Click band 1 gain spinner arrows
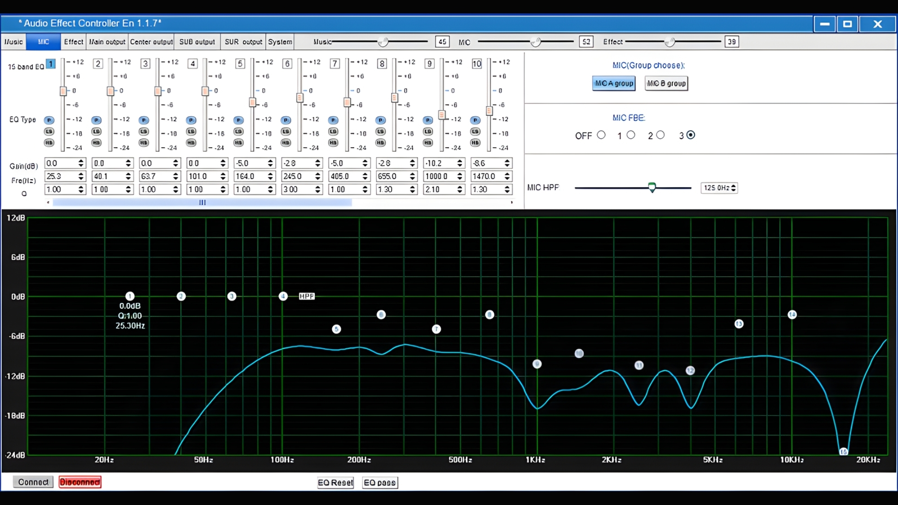 point(81,163)
